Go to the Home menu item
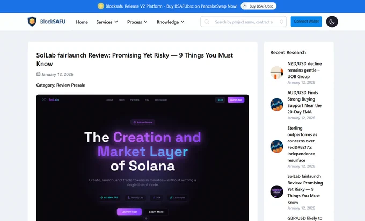Screen dimensions: 365x221 click(x=82, y=22)
